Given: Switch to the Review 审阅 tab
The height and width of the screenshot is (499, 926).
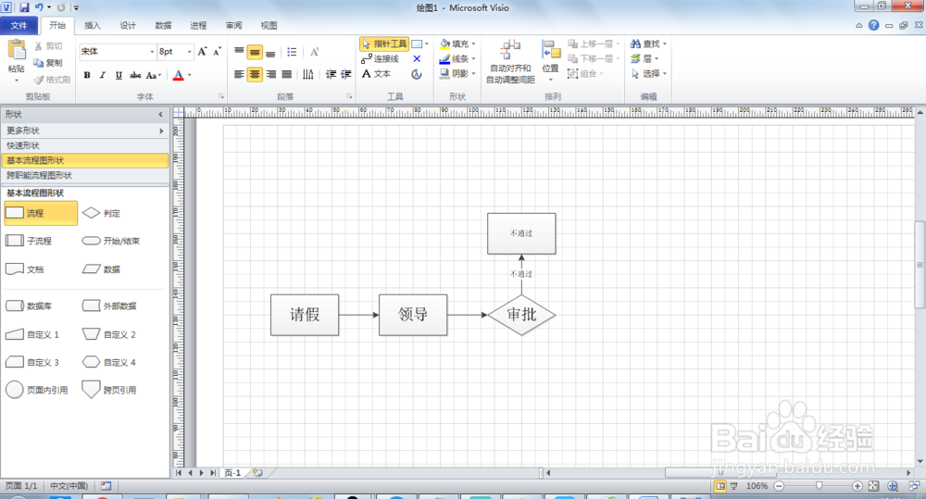Looking at the screenshot, I should point(234,25).
